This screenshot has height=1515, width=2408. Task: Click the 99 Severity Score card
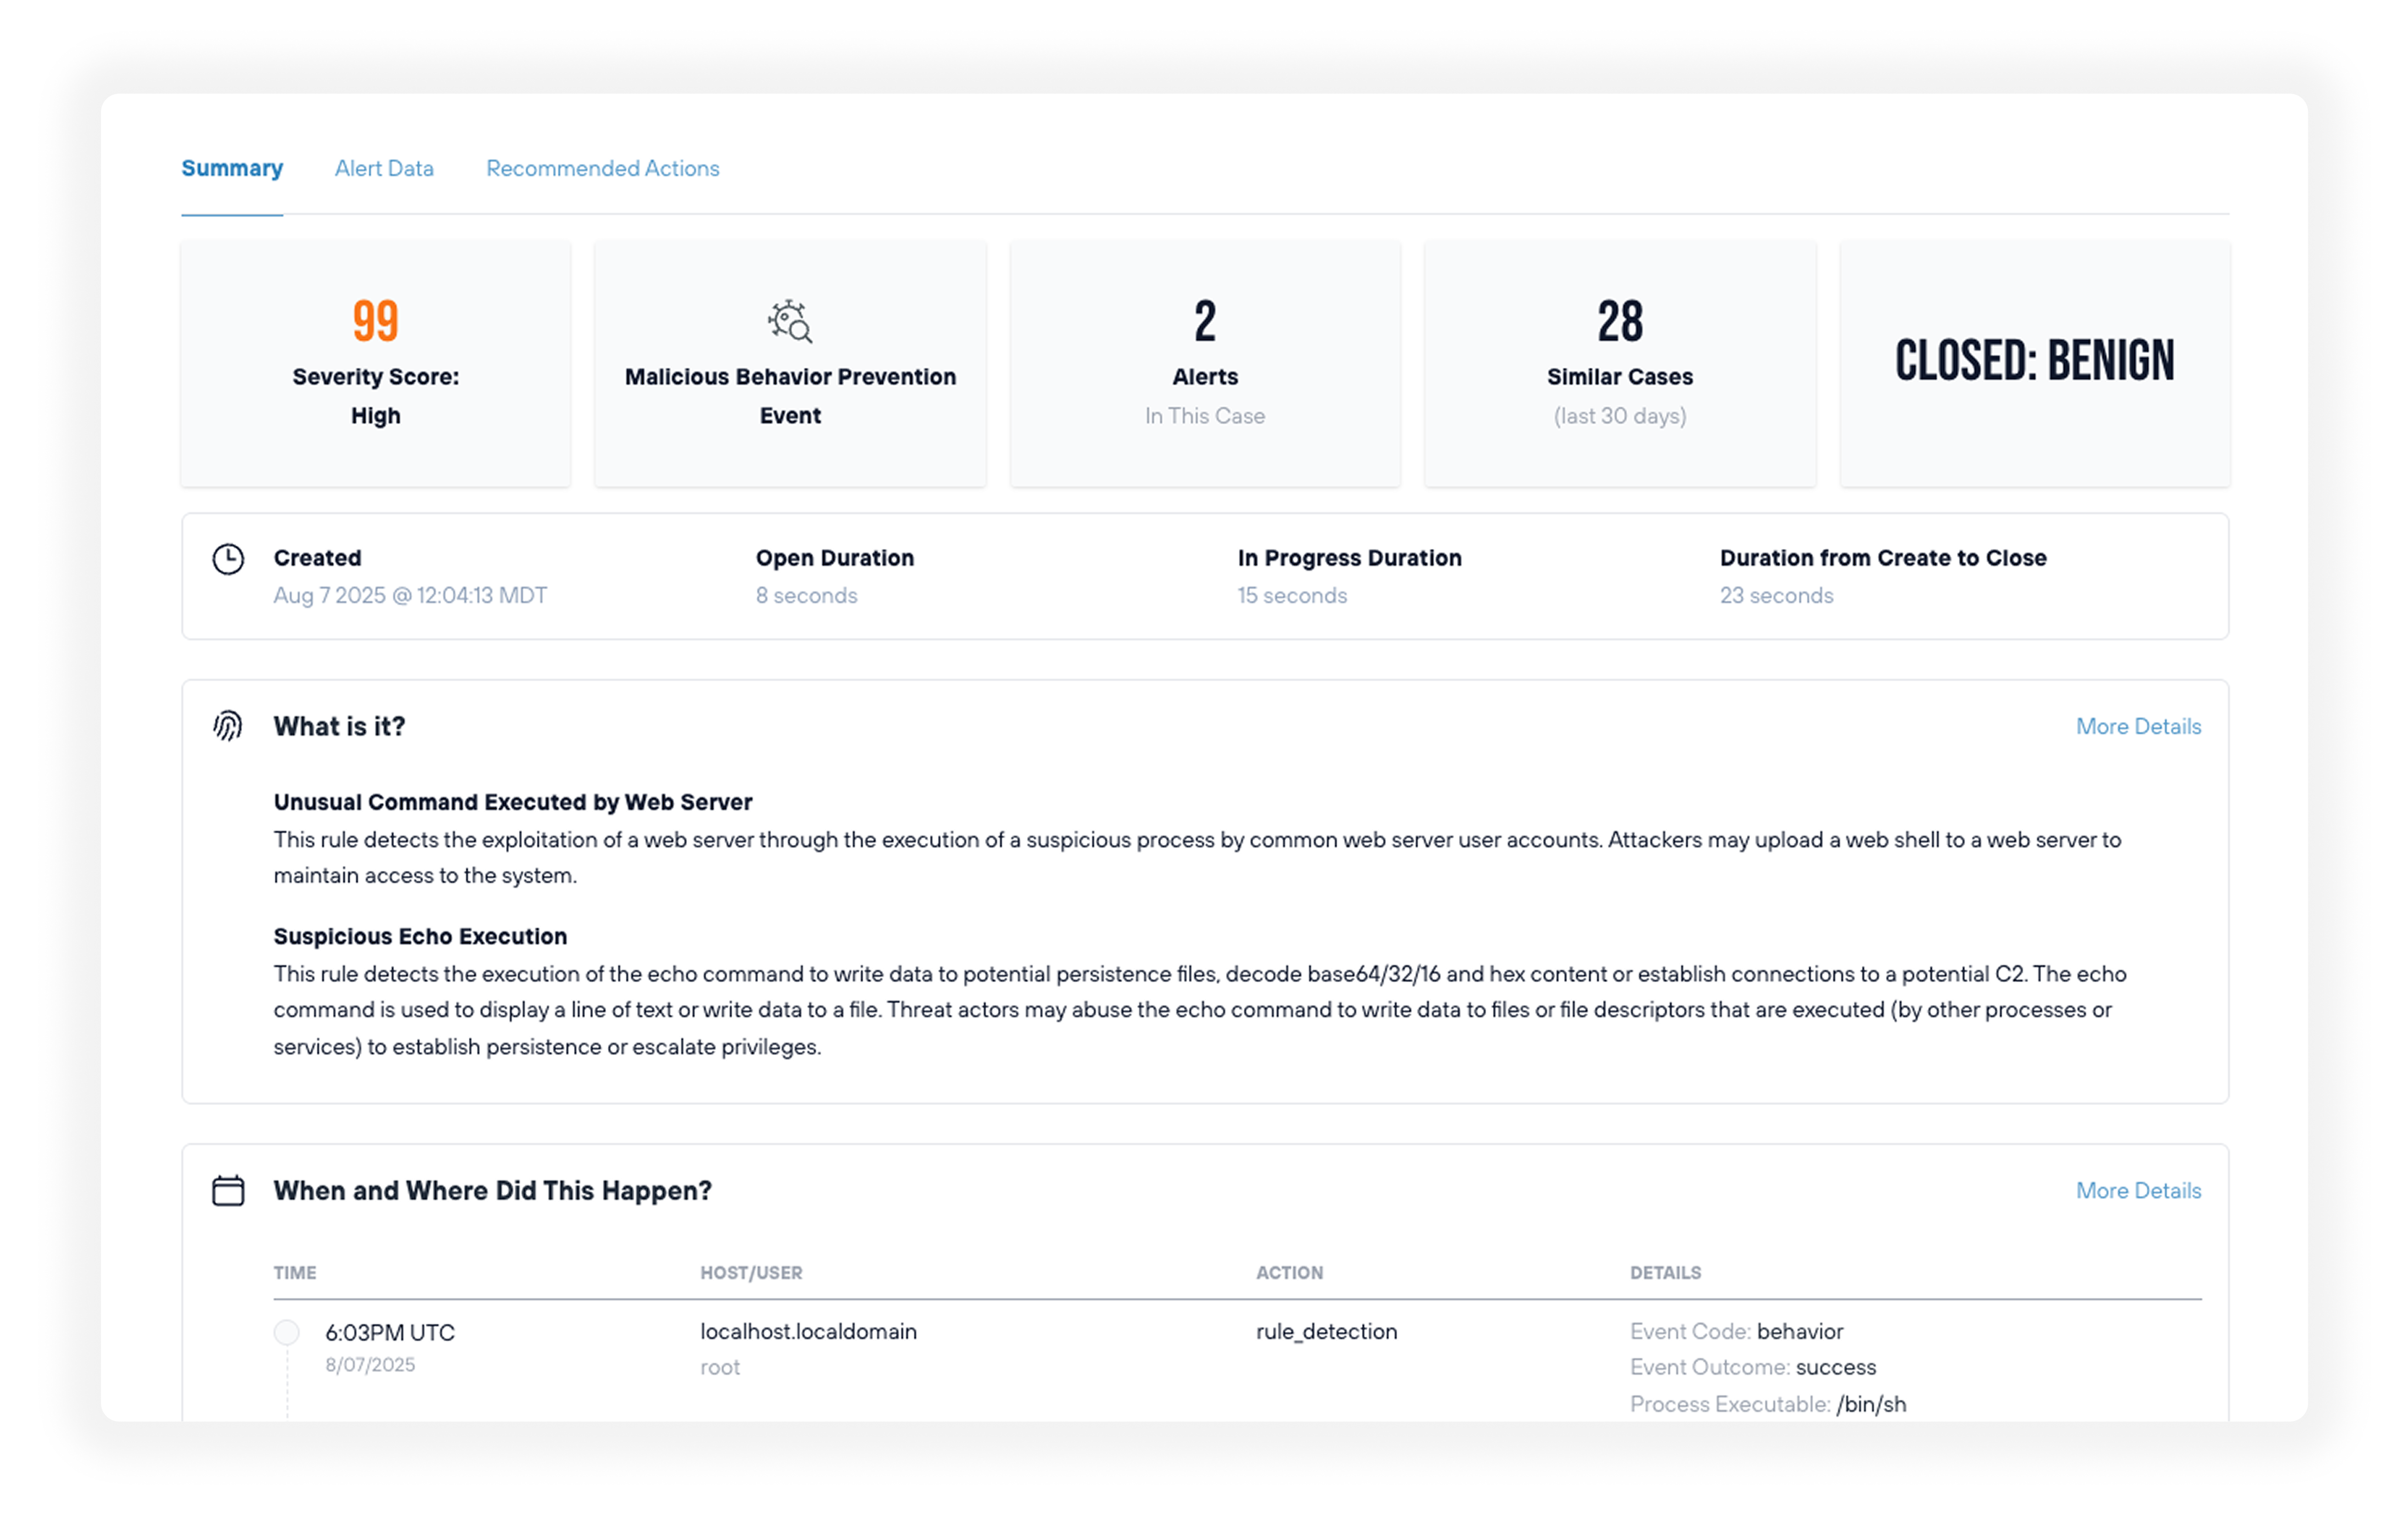(x=376, y=364)
